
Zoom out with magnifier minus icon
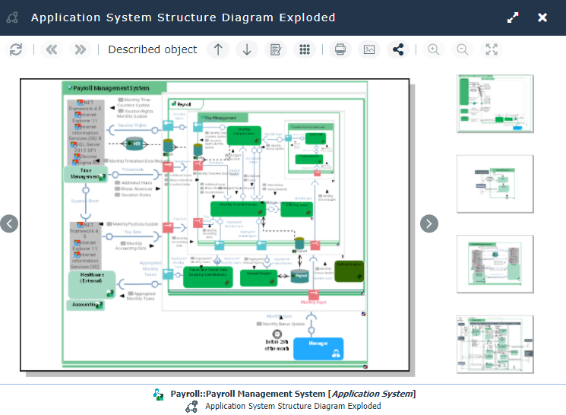[462, 49]
